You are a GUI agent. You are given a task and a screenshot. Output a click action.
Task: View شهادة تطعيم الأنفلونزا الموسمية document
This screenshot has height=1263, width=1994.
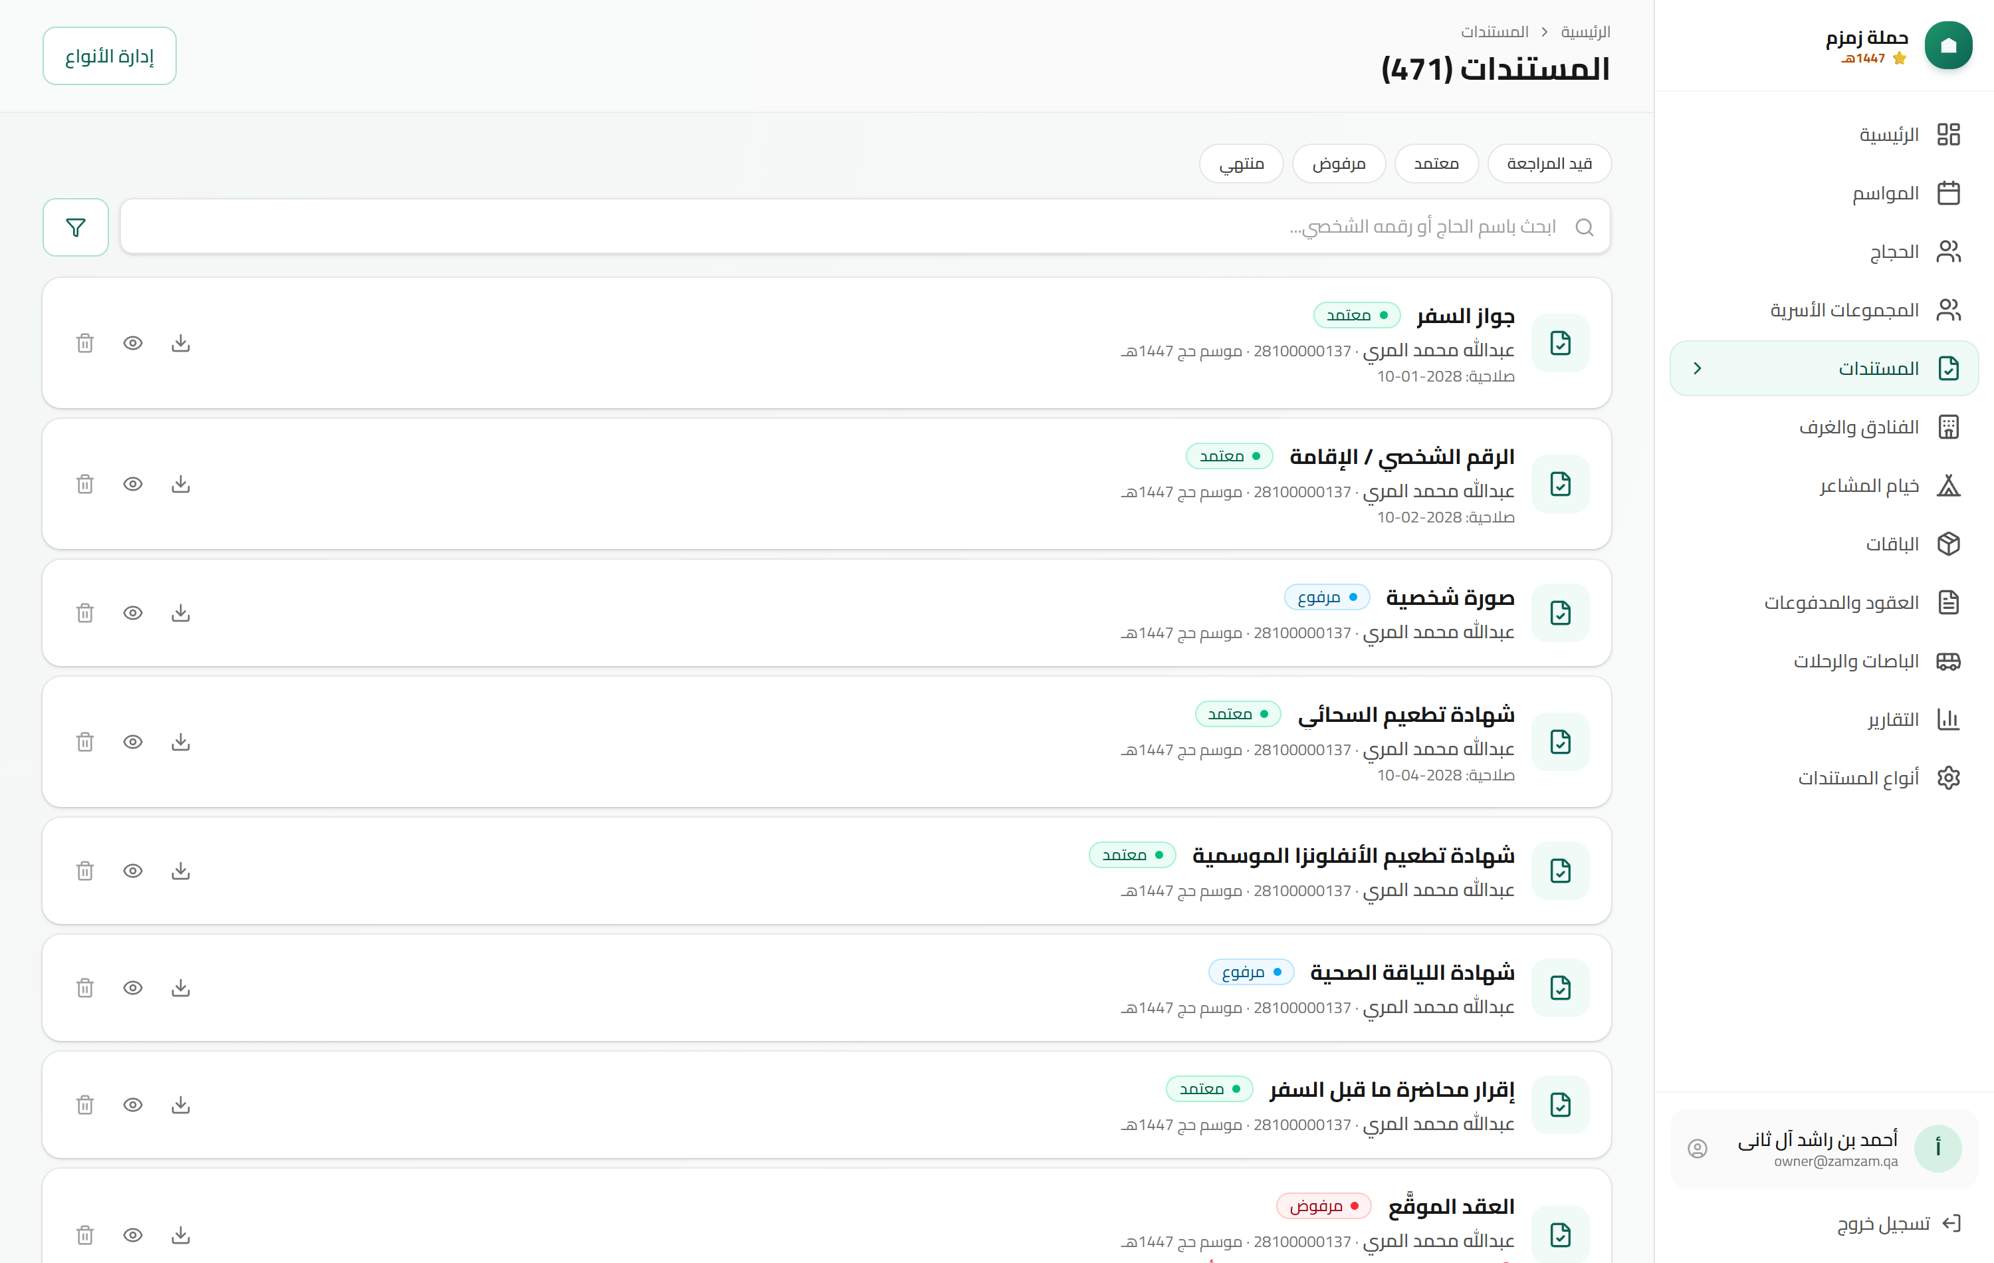[132, 870]
